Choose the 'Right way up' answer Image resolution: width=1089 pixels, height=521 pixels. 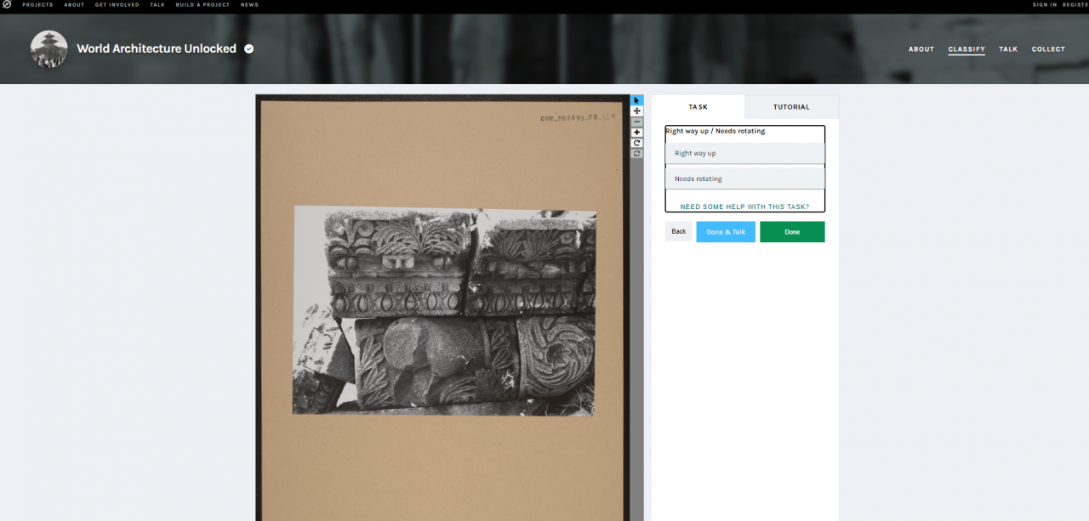[745, 153]
